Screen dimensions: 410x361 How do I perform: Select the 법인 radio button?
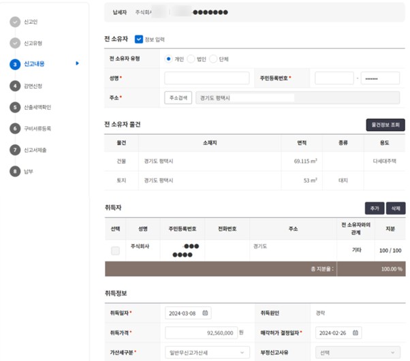click(x=191, y=59)
